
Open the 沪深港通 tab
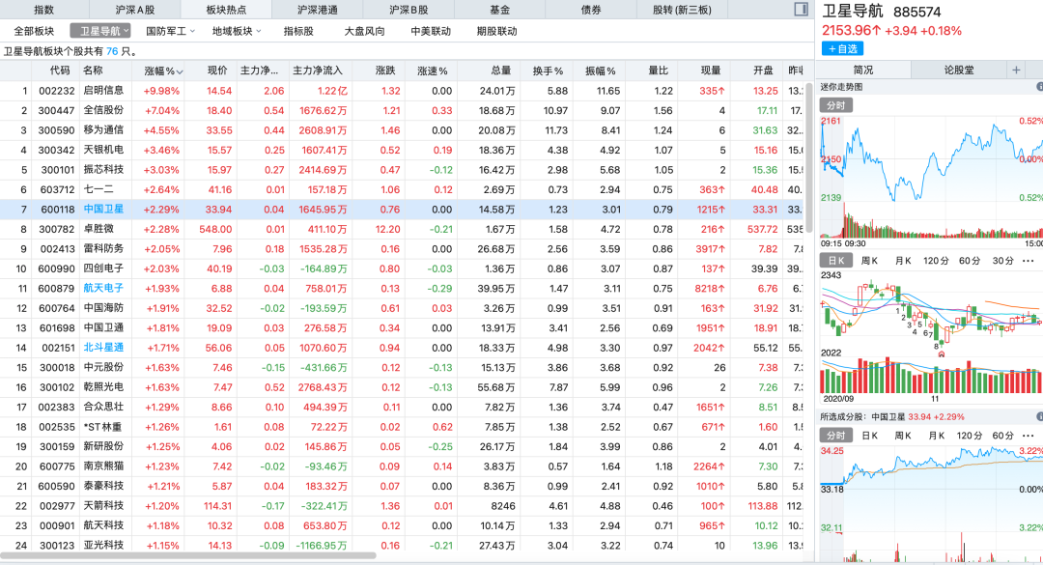click(318, 10)
